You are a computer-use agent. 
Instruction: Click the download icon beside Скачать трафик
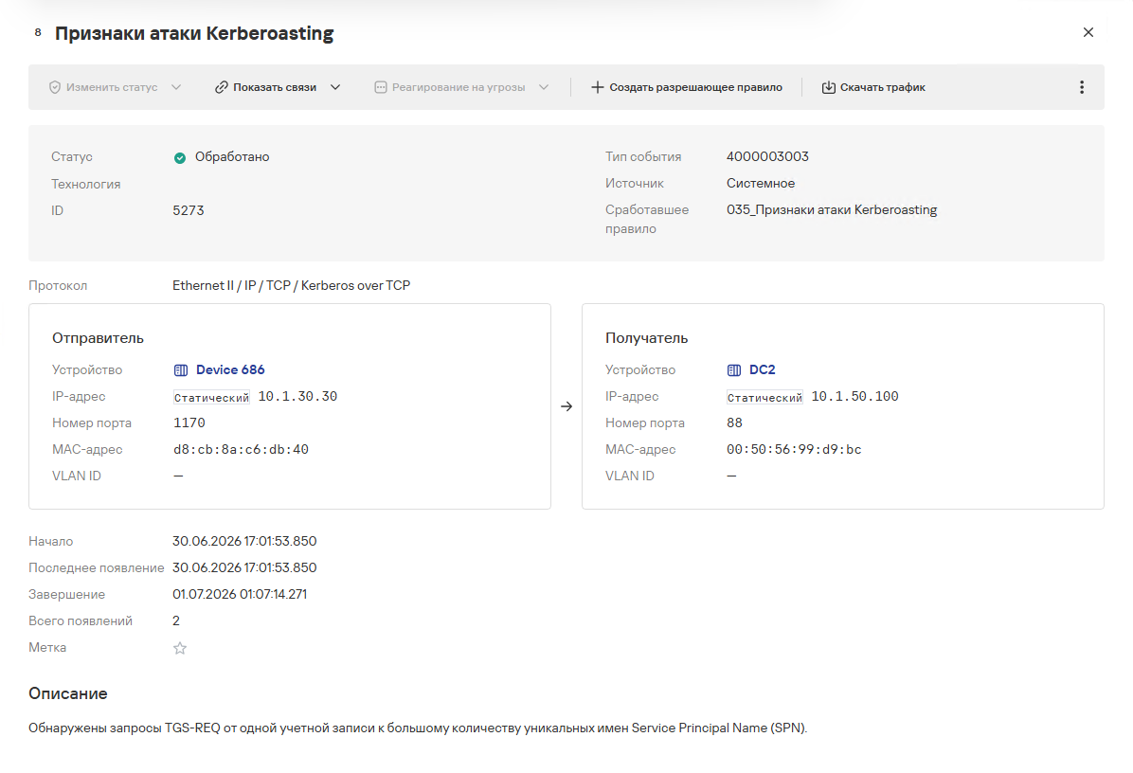coord(828,87)
